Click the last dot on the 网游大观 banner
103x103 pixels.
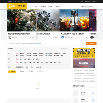coord(92,66)
